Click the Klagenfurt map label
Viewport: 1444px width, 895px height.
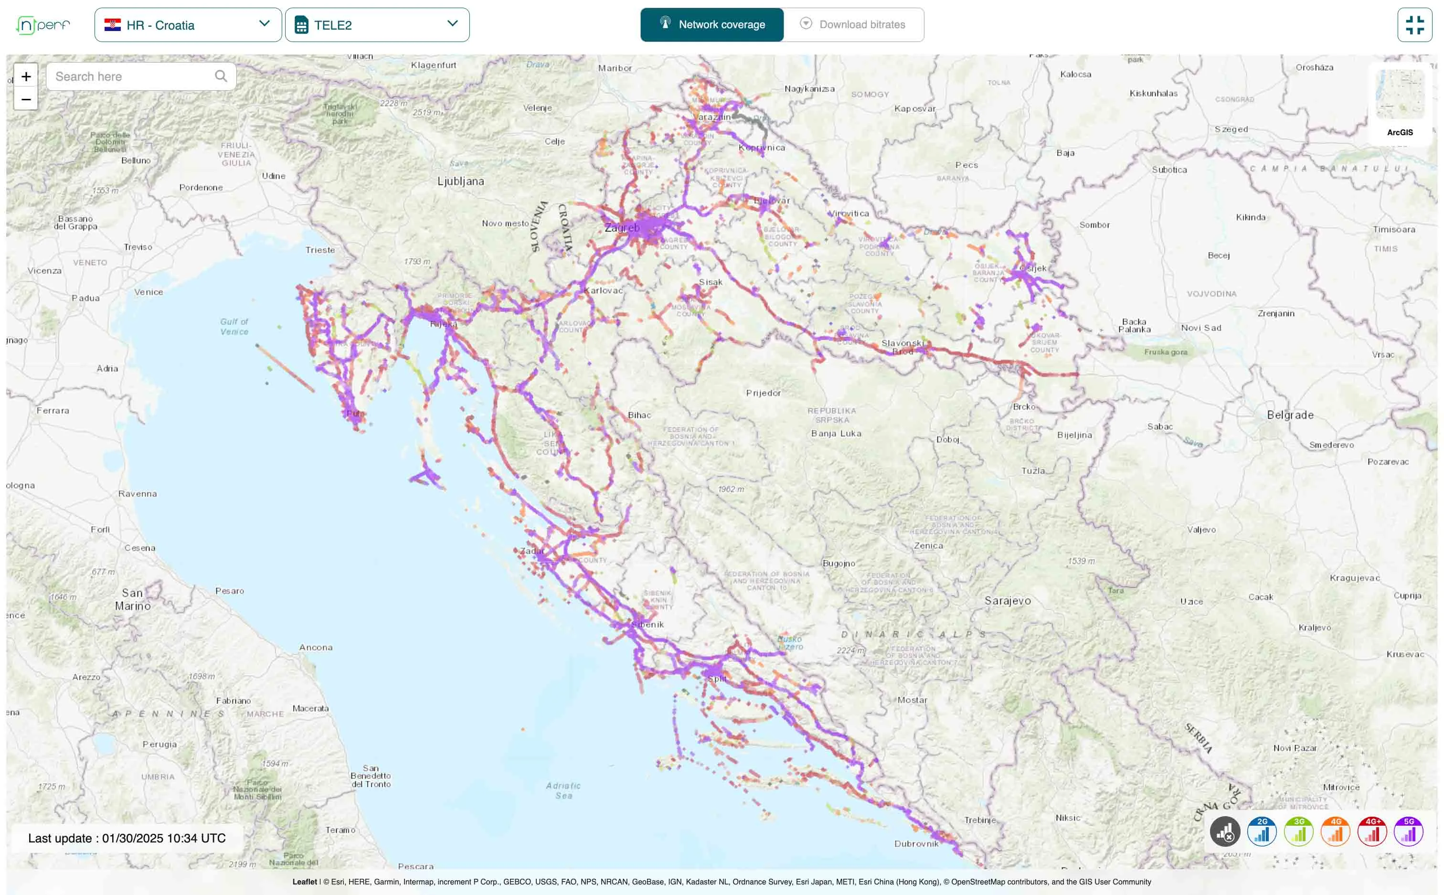(x=433, y=65)
